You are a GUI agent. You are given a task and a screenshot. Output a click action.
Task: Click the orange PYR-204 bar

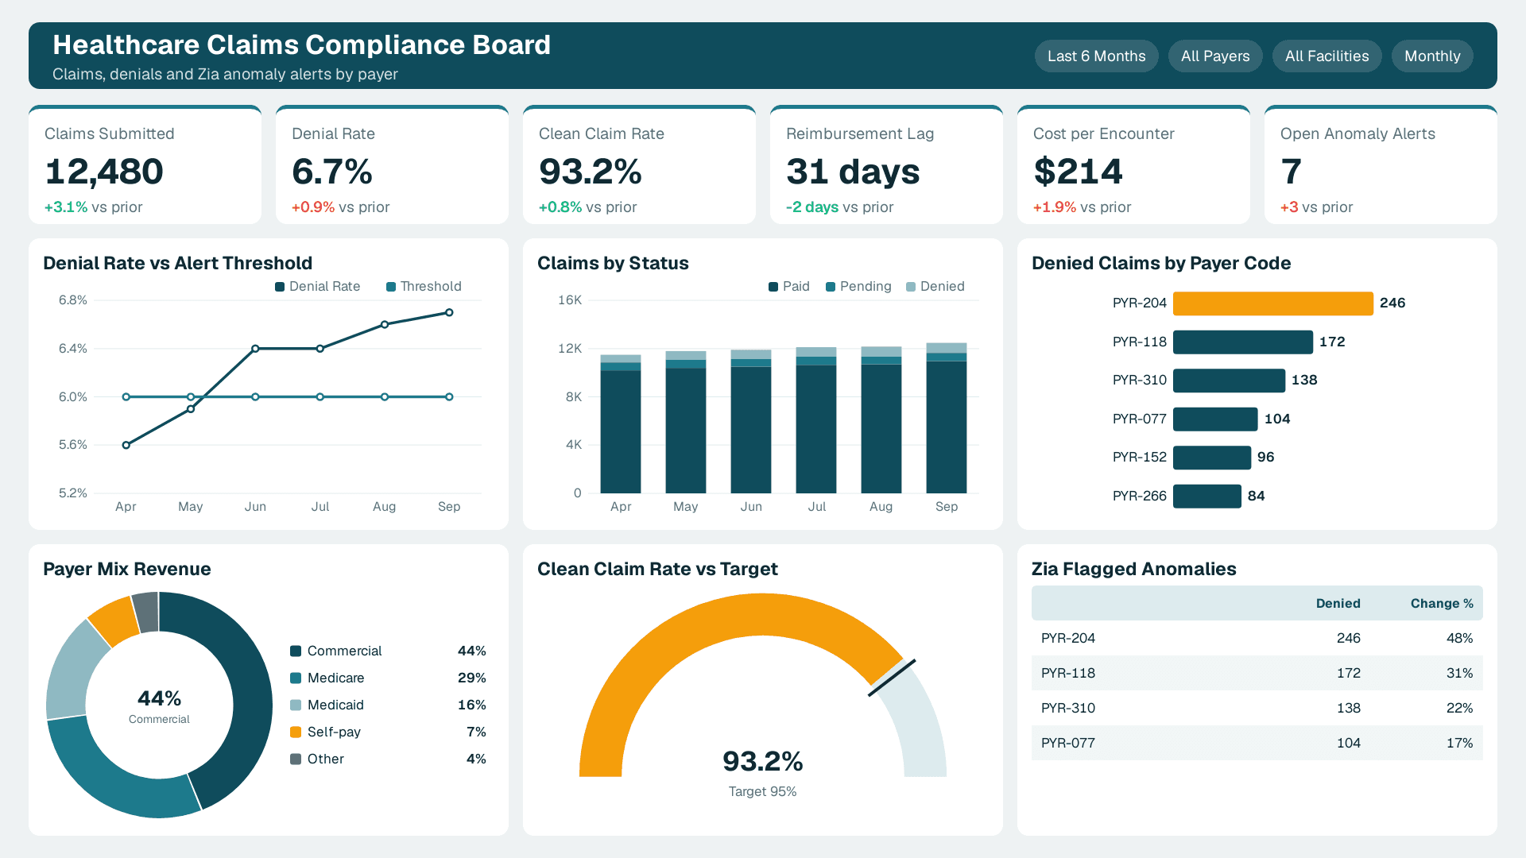click(x=1273, y=303)
